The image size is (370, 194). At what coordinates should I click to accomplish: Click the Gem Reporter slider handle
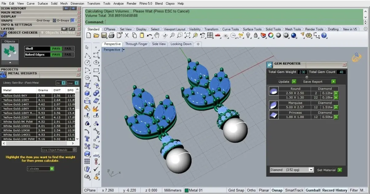pos(306,77)
